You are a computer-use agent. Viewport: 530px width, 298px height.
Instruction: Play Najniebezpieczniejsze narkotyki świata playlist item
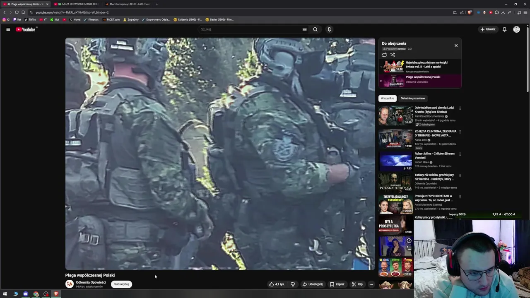(420, 67)
